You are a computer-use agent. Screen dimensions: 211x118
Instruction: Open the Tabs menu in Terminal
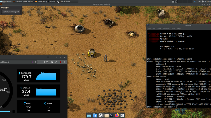tap(173, 28)
